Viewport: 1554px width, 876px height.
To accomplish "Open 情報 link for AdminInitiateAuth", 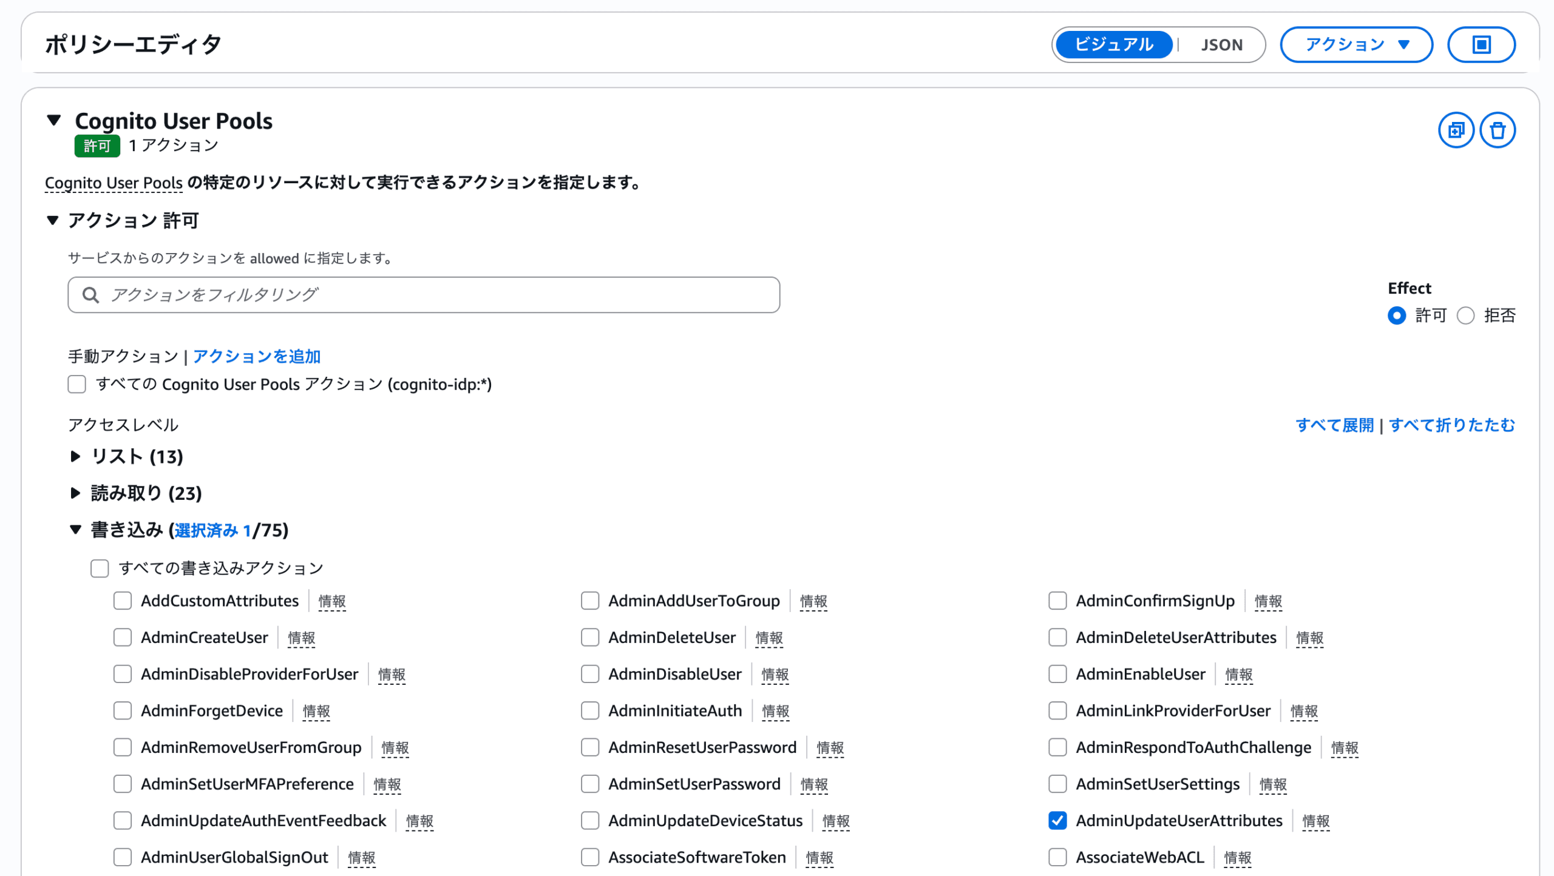I will 775,711.
